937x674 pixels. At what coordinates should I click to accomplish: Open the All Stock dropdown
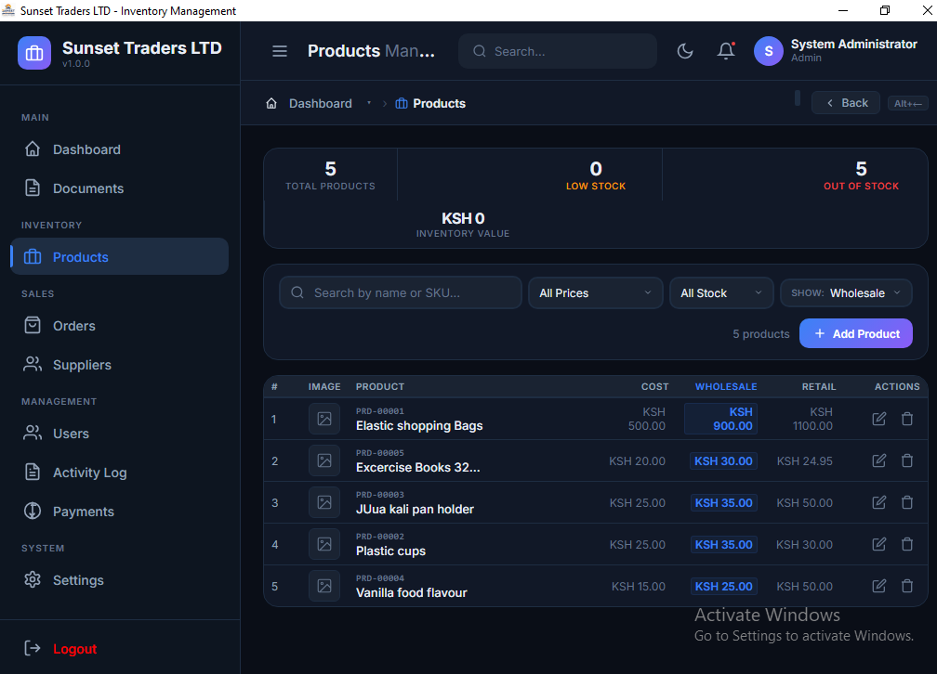pyautogui.click(x=721, y=293)
